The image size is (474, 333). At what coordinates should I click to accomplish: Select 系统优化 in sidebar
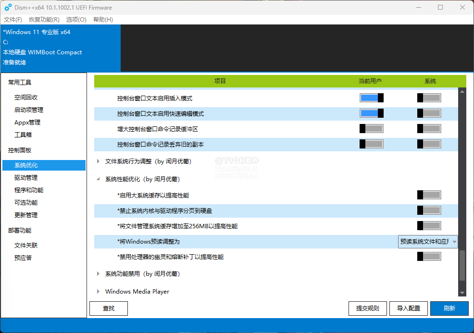44,165
